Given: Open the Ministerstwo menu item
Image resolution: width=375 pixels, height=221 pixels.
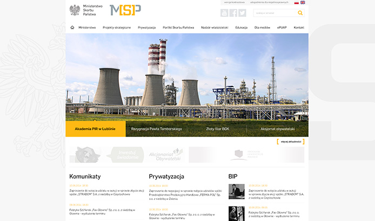Looking at the screenshot, I should pyautogui.click(x=87, y=28).
